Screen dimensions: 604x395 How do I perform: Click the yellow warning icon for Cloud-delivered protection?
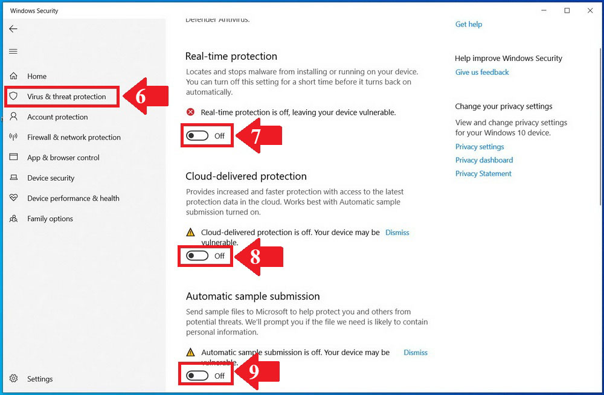(190, 232)
